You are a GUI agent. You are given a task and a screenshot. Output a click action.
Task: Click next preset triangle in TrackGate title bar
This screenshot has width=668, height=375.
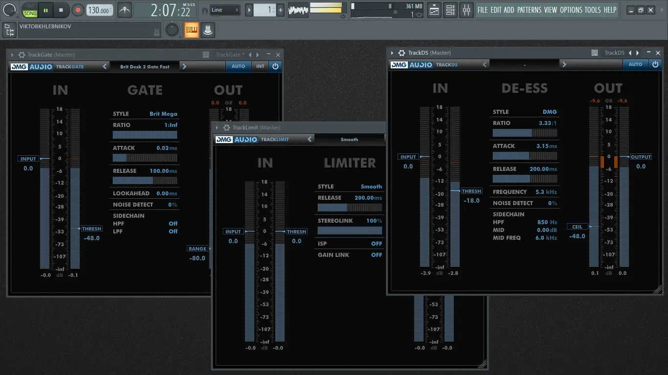257,55
